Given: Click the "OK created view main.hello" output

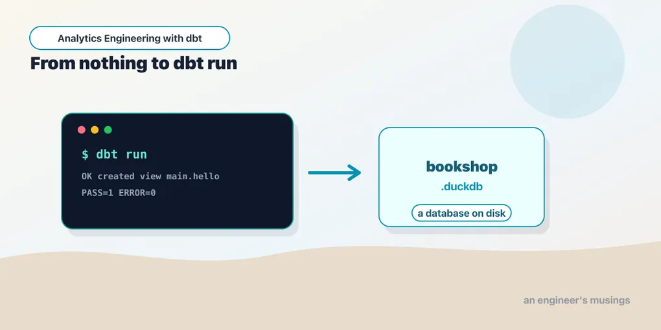Looking at the screenshot, I should point(150,177).
